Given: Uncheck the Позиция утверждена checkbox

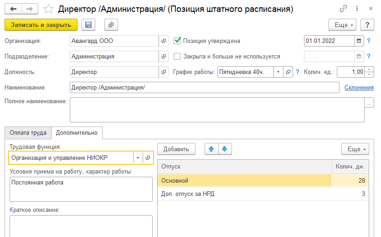Looking at the screenshot, I should (x=178, y=41).
